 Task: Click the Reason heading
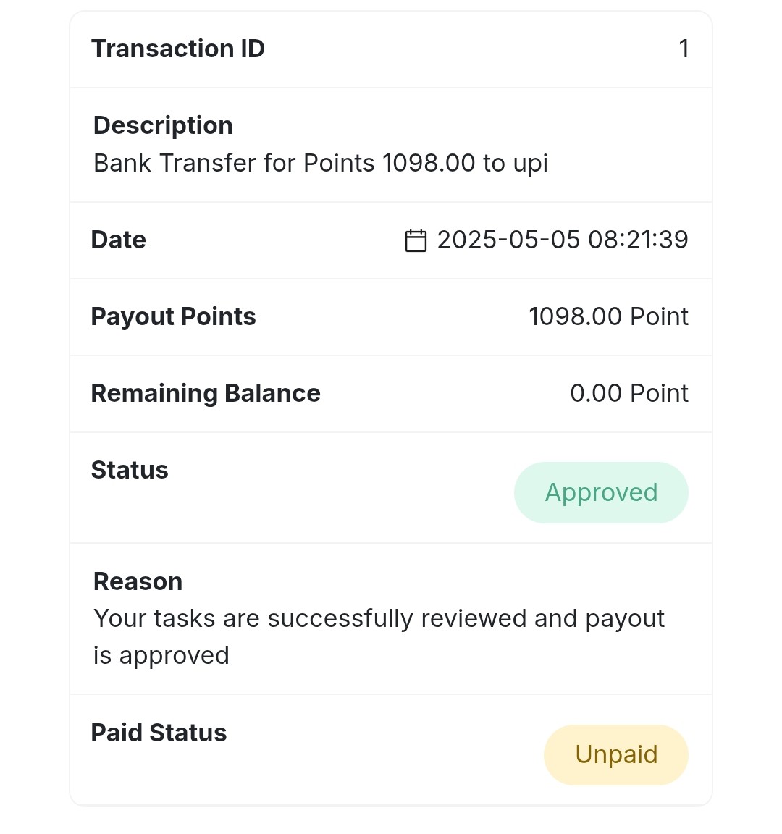click(x=138, y=582)
